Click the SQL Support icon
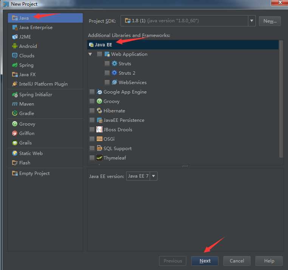Image resolution: width=288 pixels, height=270 pixels. 99,148
